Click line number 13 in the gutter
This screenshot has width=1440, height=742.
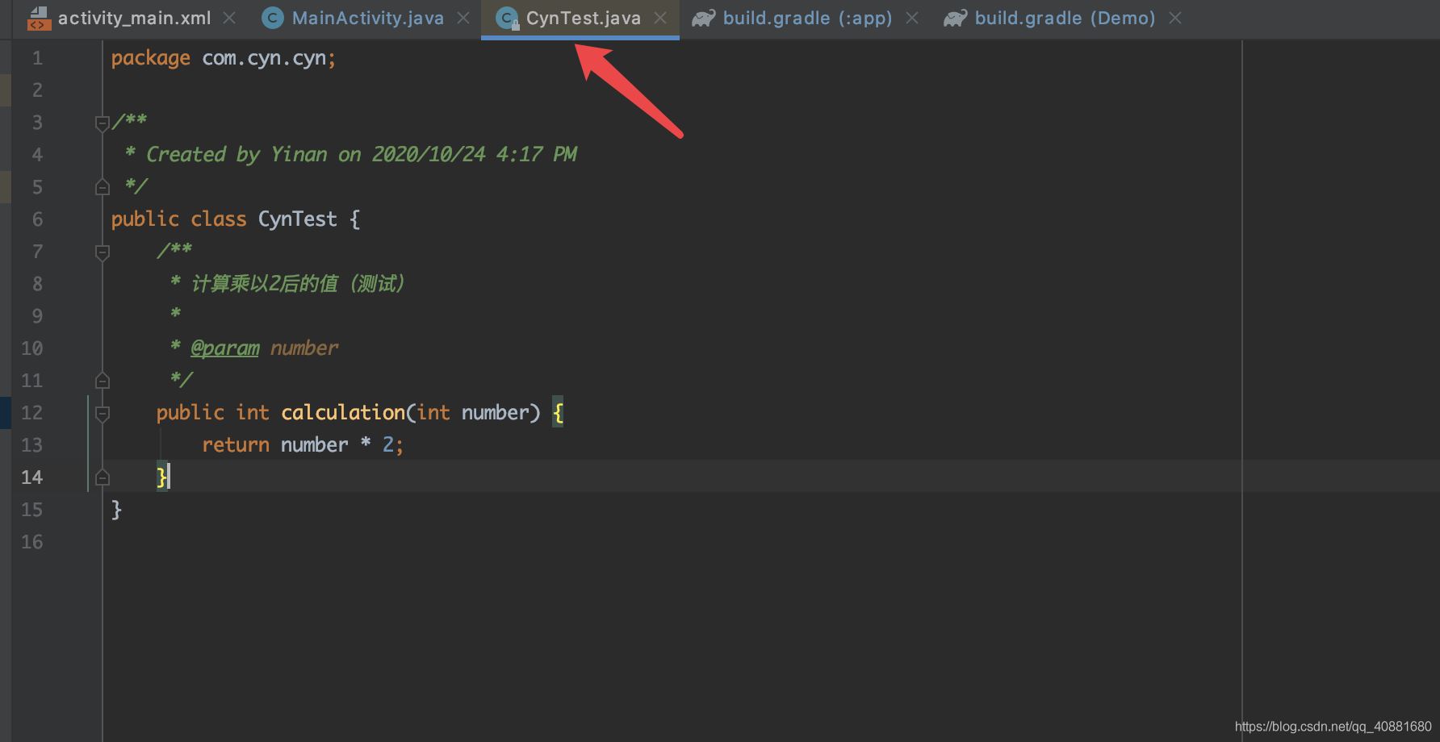pyautogui.click(x=32, y=445)
